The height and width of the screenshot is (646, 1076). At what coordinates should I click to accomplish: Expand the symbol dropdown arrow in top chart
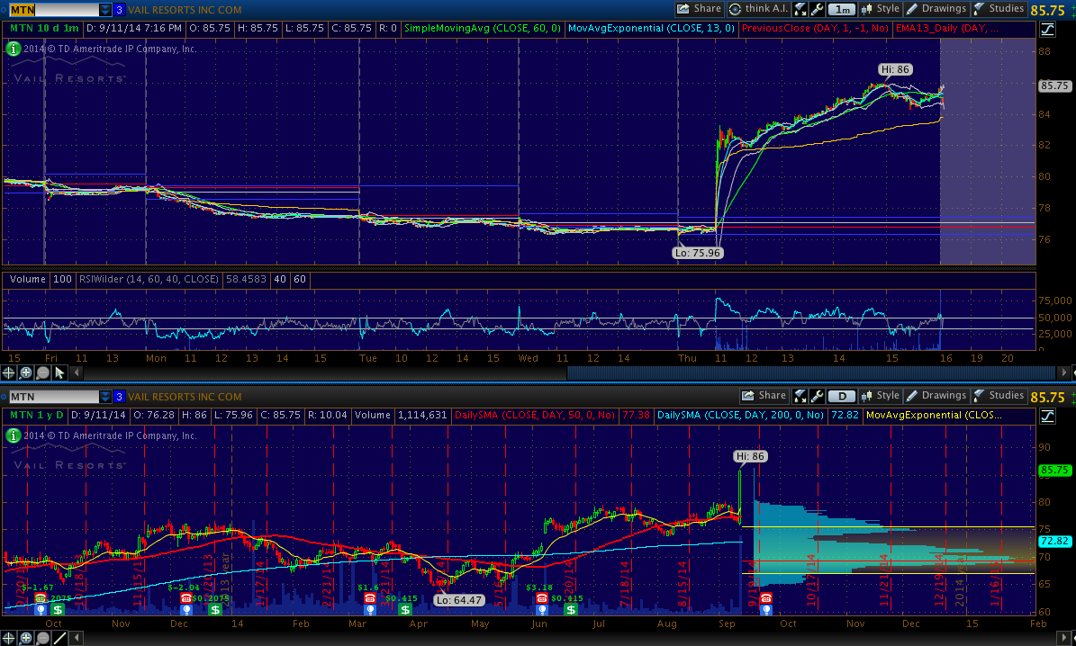coord(105,10)
